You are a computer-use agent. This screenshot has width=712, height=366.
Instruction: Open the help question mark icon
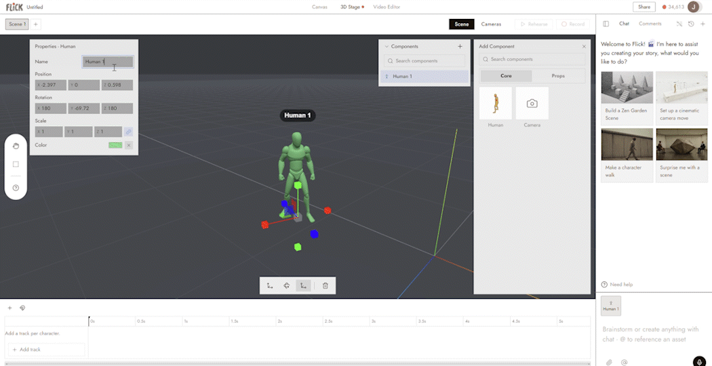pyautogui.click(x=16, y=188)
